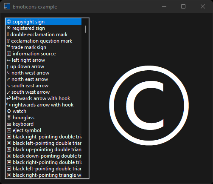The height and width of the screenshot is (184, 213).
Task: Select exclamation question mark entry
Action: 44,41
